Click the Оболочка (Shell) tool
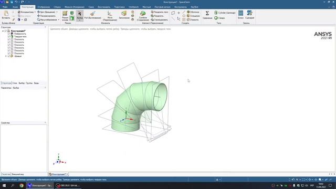The image size is (336, 189). 193,12
